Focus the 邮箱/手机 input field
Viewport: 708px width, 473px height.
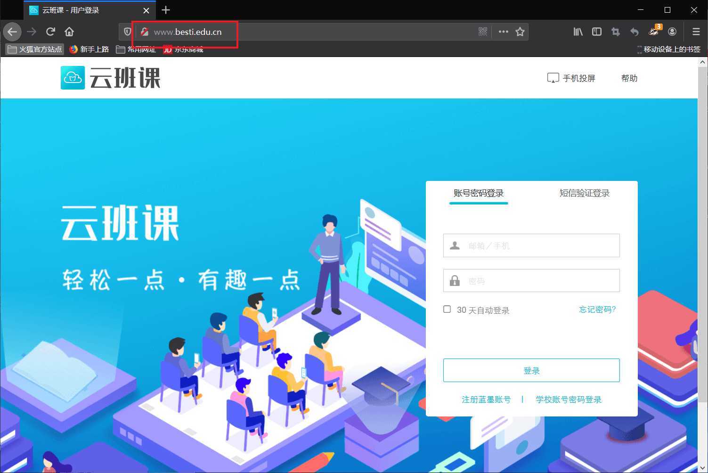(x=531, y=245)
